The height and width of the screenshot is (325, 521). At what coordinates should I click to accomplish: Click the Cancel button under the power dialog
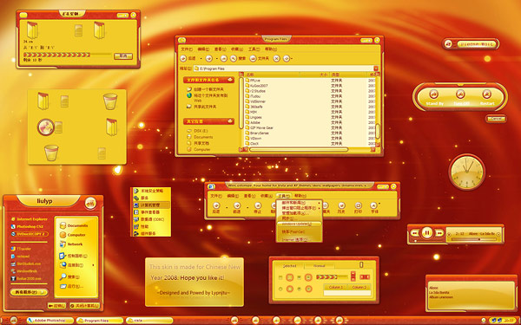tap(496, 119)
